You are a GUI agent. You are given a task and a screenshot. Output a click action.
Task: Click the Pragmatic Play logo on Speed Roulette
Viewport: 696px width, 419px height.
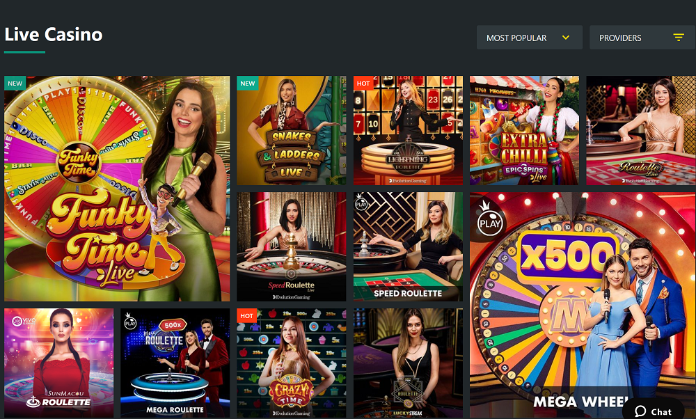(x=361, y=203)
